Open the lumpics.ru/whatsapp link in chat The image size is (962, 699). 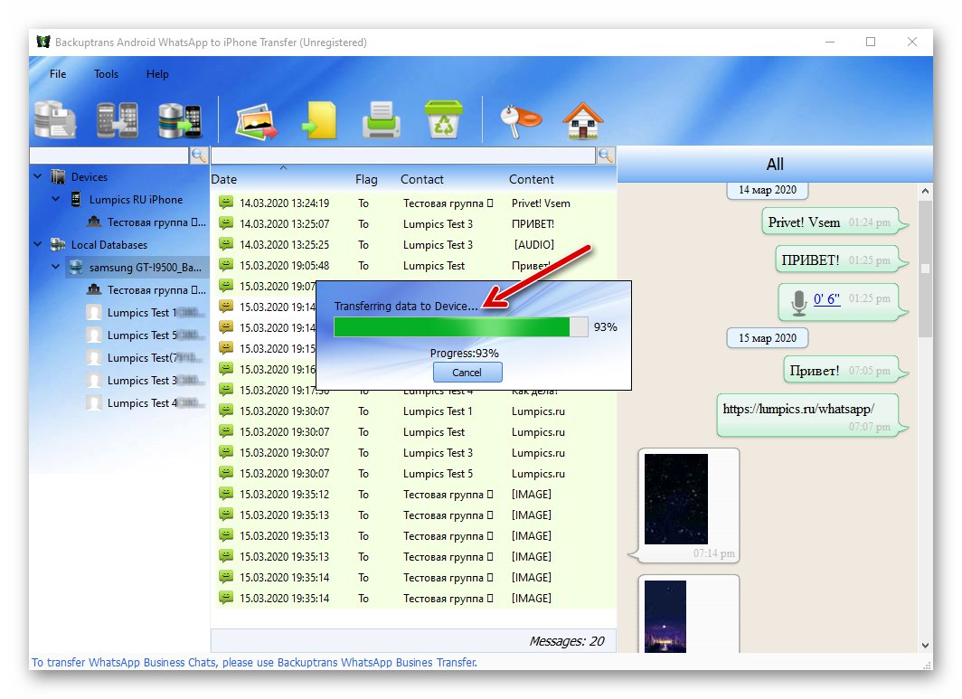pyautogui.click(x=798, y=409)
